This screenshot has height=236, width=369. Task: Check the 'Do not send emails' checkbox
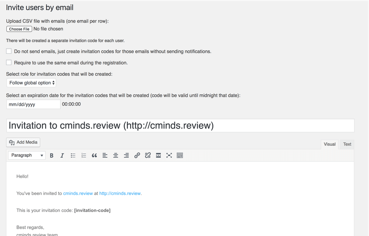pos(9,51)
